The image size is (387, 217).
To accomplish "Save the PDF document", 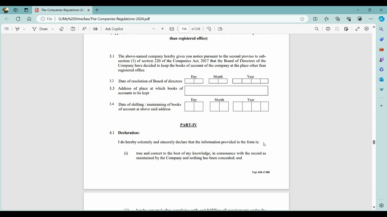I will point(337,29).
